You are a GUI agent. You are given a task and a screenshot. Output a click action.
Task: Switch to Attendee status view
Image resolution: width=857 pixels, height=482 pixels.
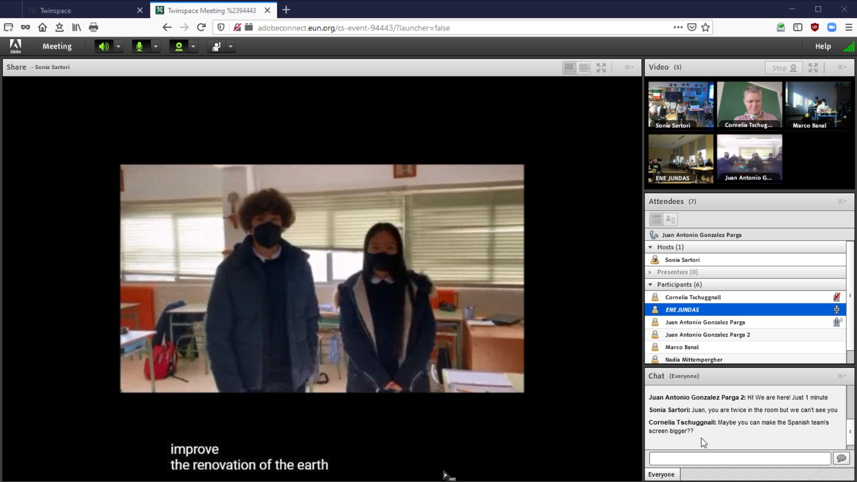pyautogui.click(x=670, y=219)
